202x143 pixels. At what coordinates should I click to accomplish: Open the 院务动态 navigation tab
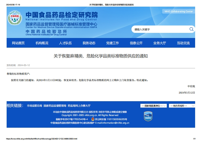[89, 43]
